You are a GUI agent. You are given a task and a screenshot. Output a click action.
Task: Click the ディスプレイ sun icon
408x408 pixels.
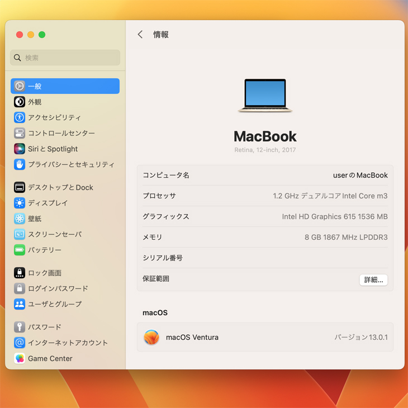point(20,203)
